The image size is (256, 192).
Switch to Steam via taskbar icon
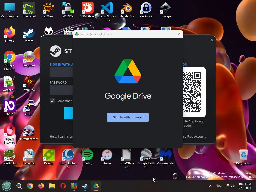85,186
